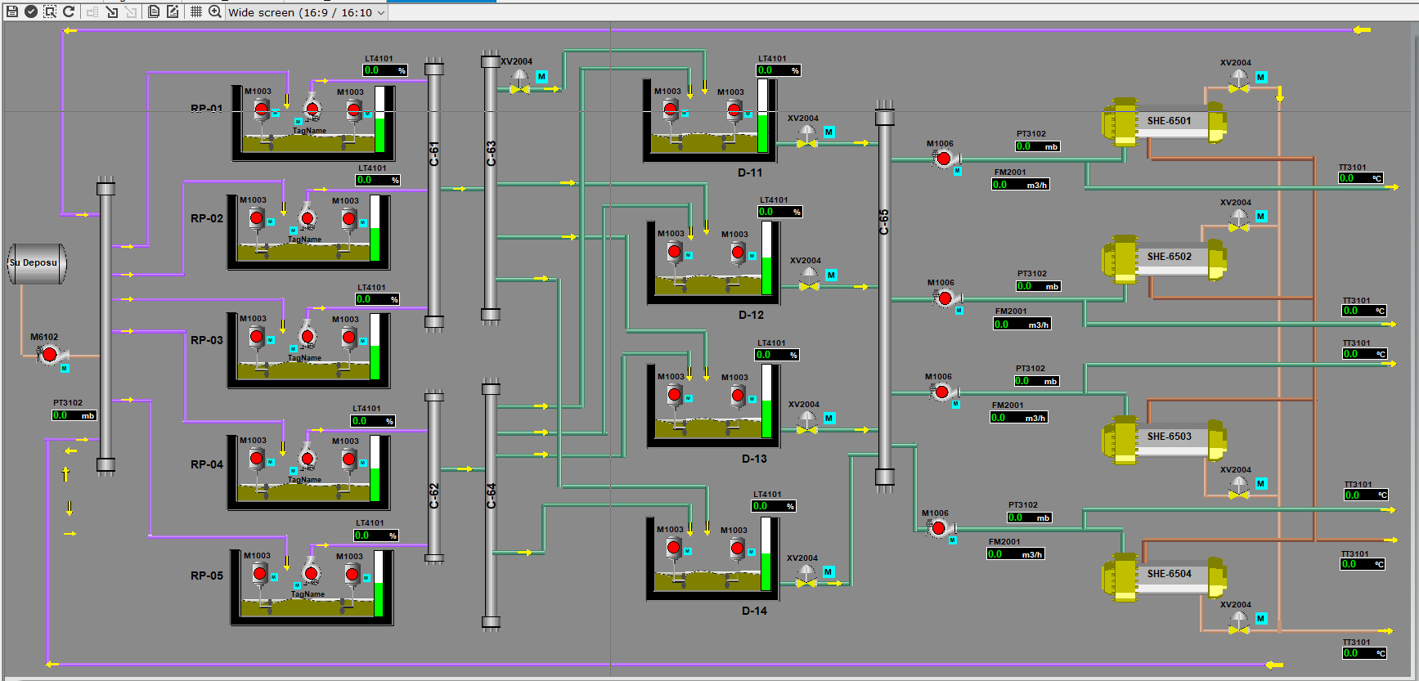This screenshot has height=681, width=1419.
Task: Toggle the grid display icon
Action: click(x=196, y=11)
